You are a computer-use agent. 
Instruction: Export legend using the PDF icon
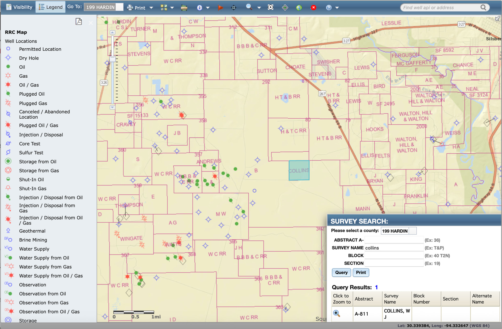78,21
